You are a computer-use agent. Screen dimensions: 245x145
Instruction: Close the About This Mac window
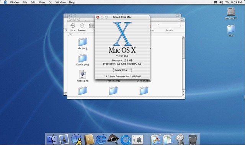pyautogui.click(x=98, y=17)
